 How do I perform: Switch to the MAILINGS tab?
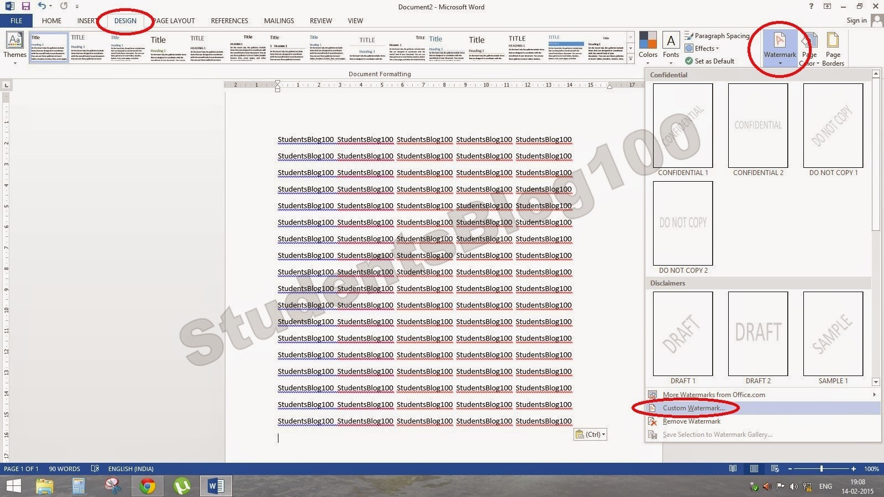tap(278, 20)
